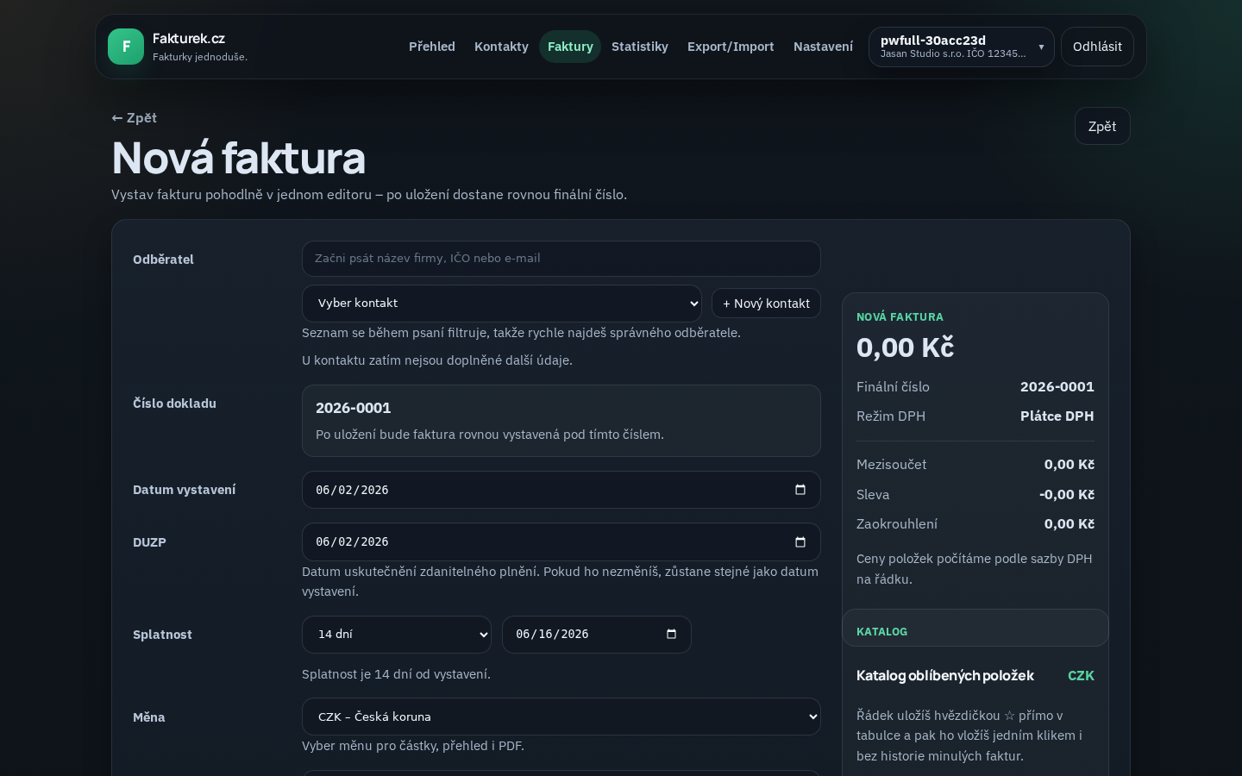Click the 0,00 Kč total in summary panel
The image size is (1242, 776).
coord(906,347)
